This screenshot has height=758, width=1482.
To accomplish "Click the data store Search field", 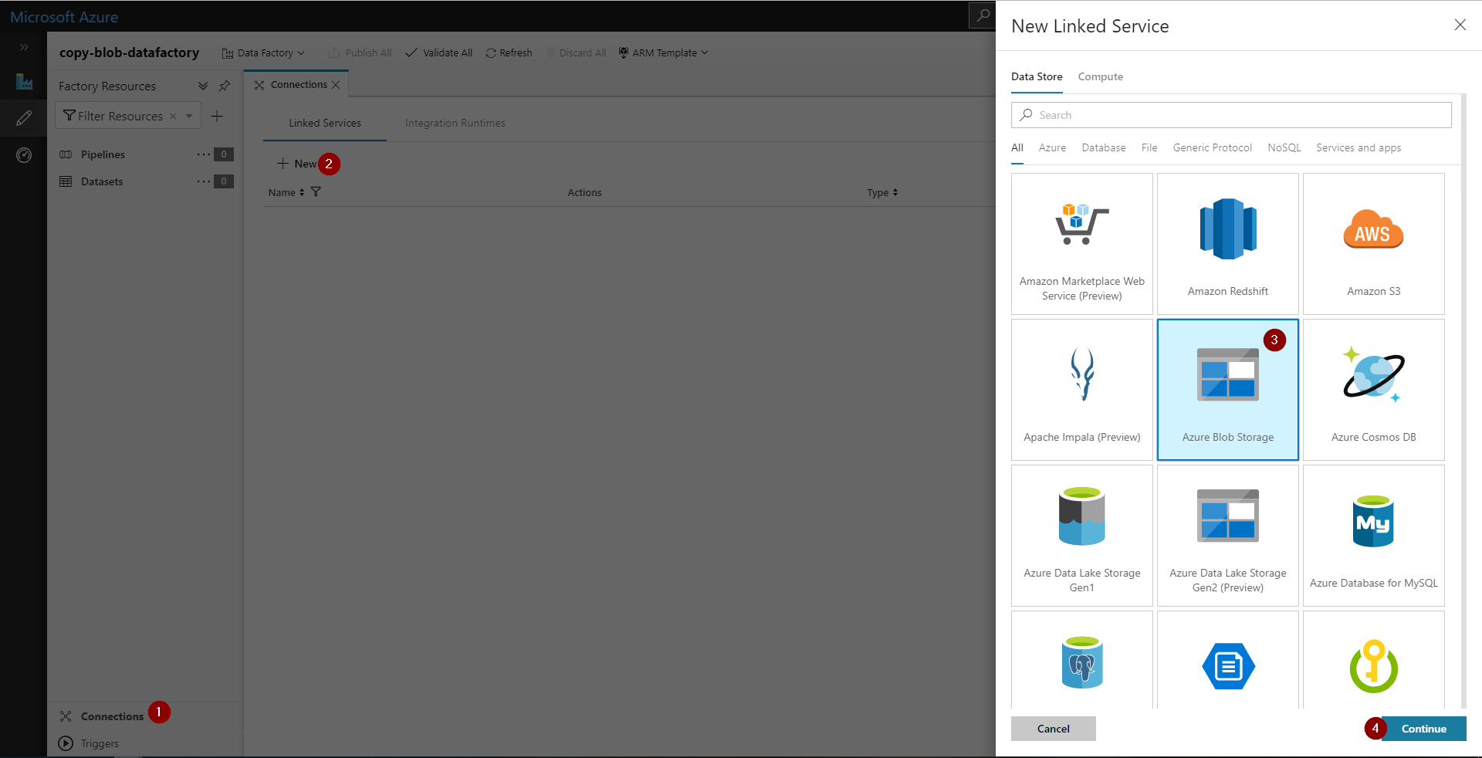I will coord(1231,115).
